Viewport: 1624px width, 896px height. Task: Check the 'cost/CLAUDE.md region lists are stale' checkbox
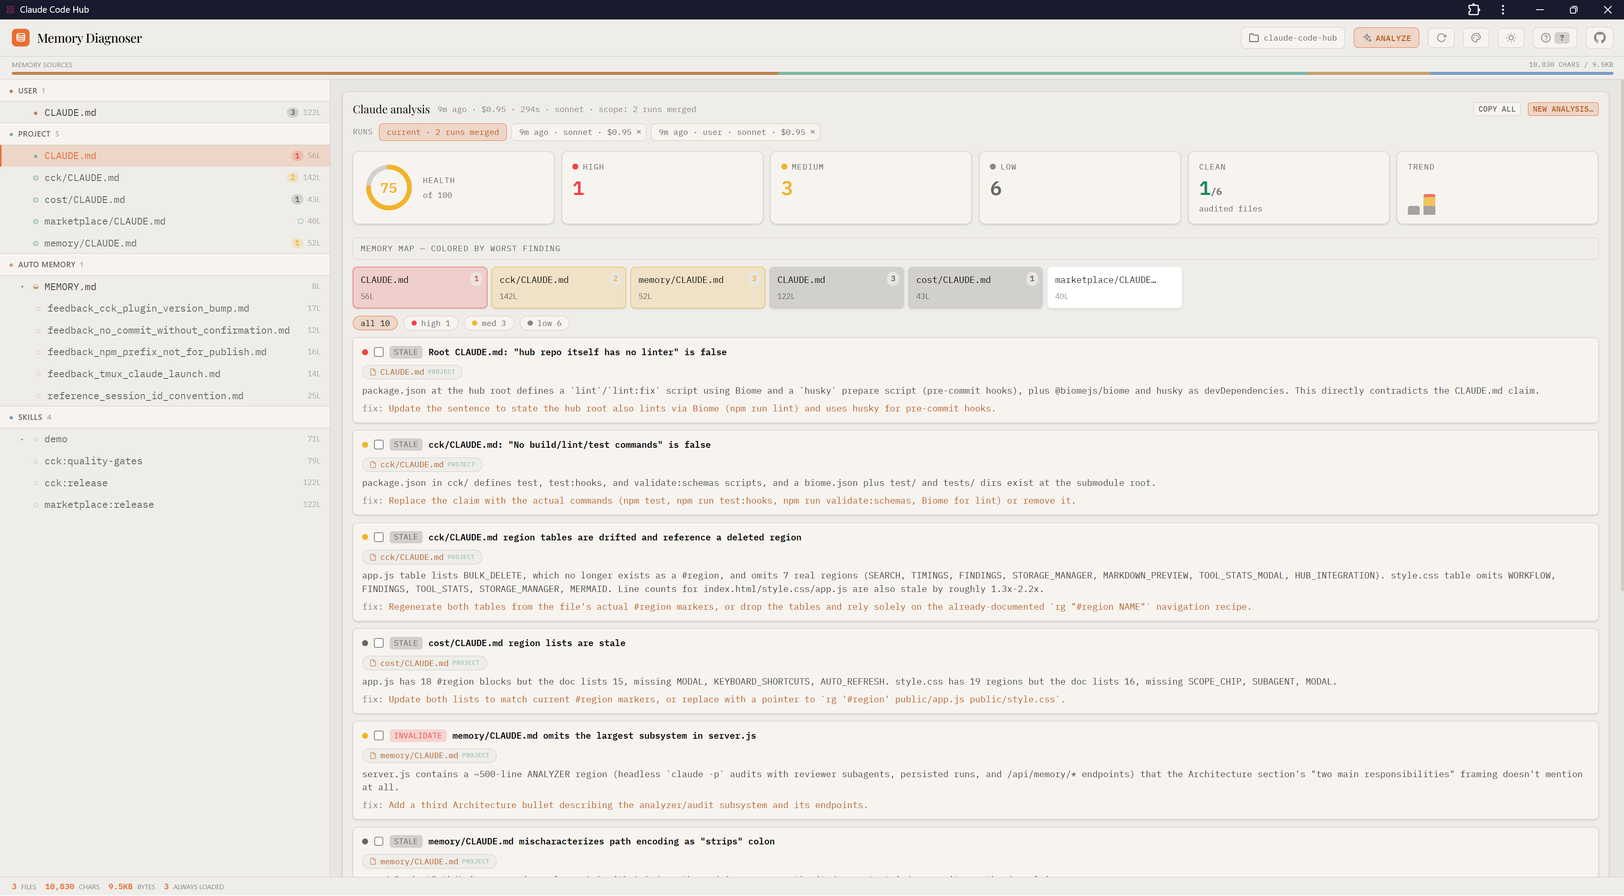[379, 643]
